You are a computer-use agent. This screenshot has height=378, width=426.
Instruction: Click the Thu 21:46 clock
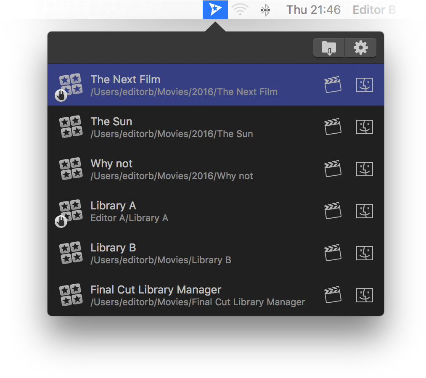click(x=313, y=9)
